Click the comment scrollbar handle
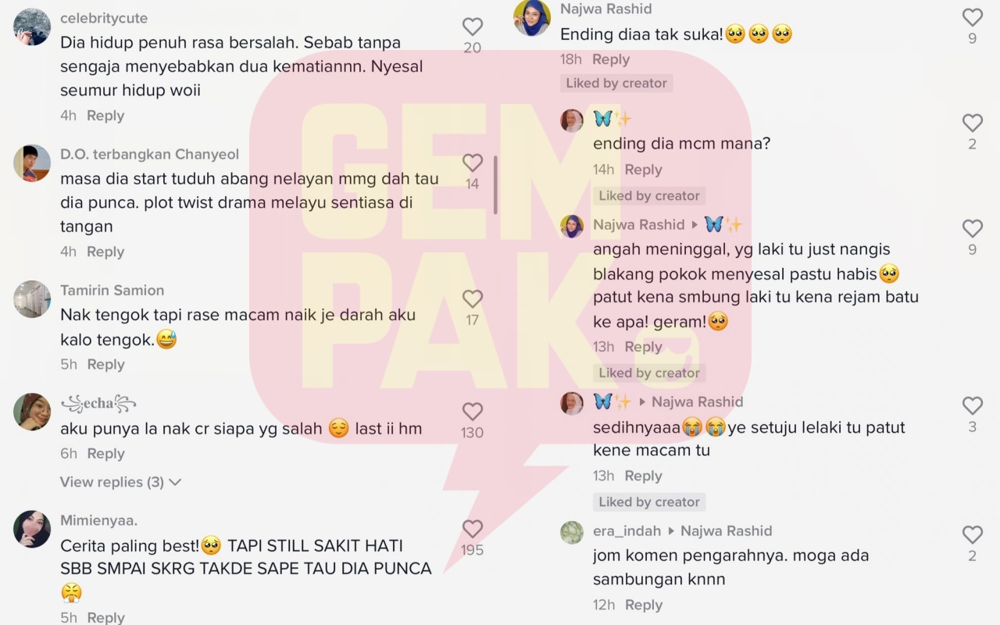Viewport: 1000px width, 625px height. pyautogui.click(x=495, y=184)
